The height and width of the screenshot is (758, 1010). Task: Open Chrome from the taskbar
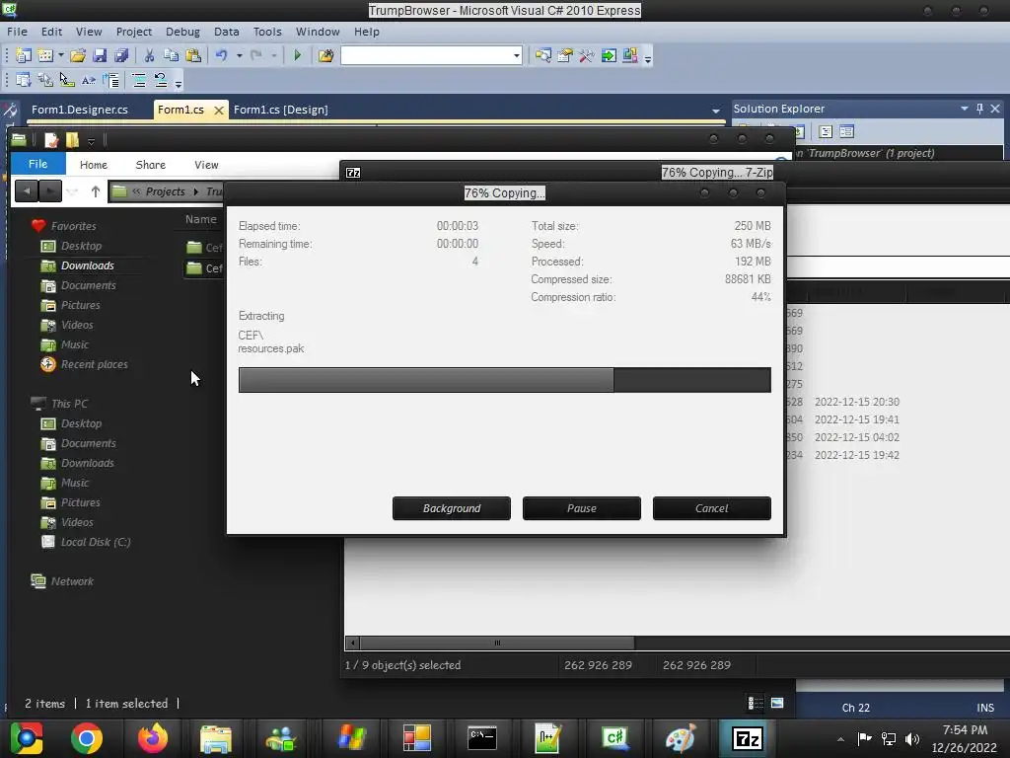tap(87, 738)
